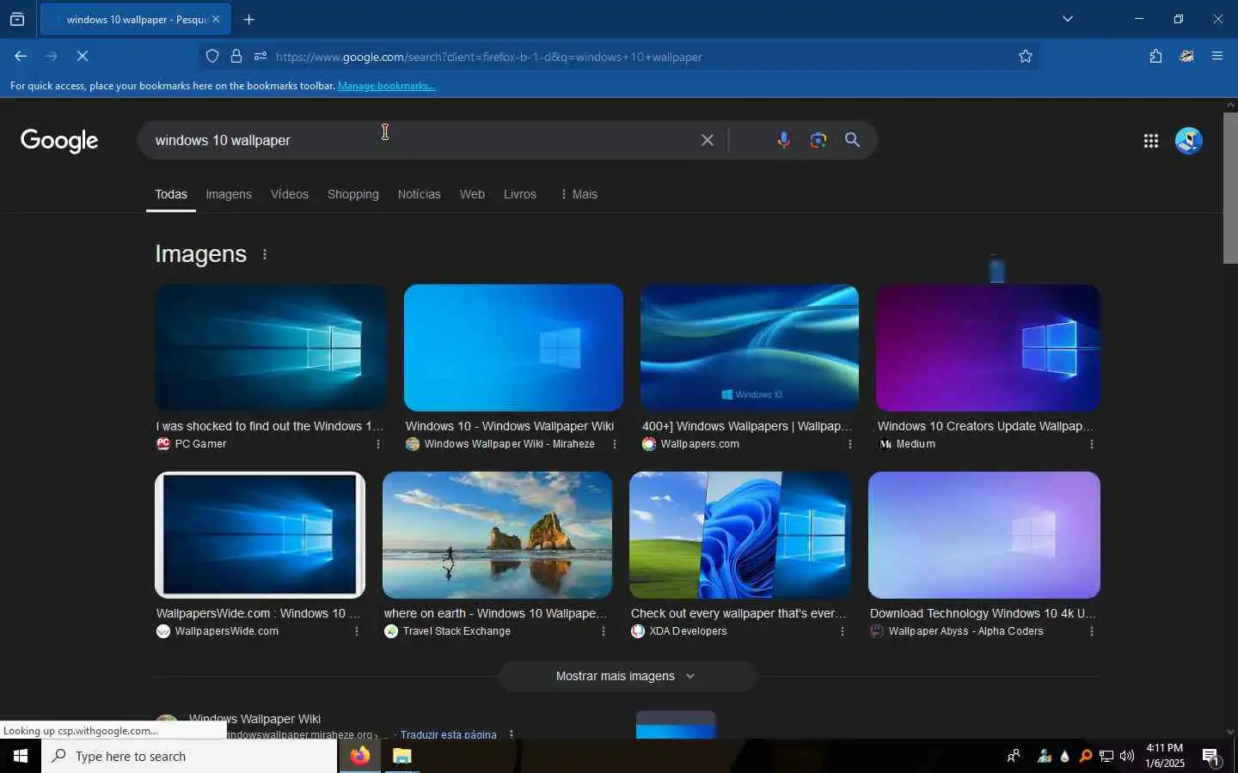
Task: Open more options for PC Gamer result
Action: 378,444
